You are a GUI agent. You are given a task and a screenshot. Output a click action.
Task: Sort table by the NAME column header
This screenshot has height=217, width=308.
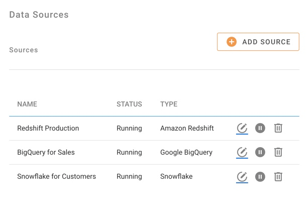(27, 104)
